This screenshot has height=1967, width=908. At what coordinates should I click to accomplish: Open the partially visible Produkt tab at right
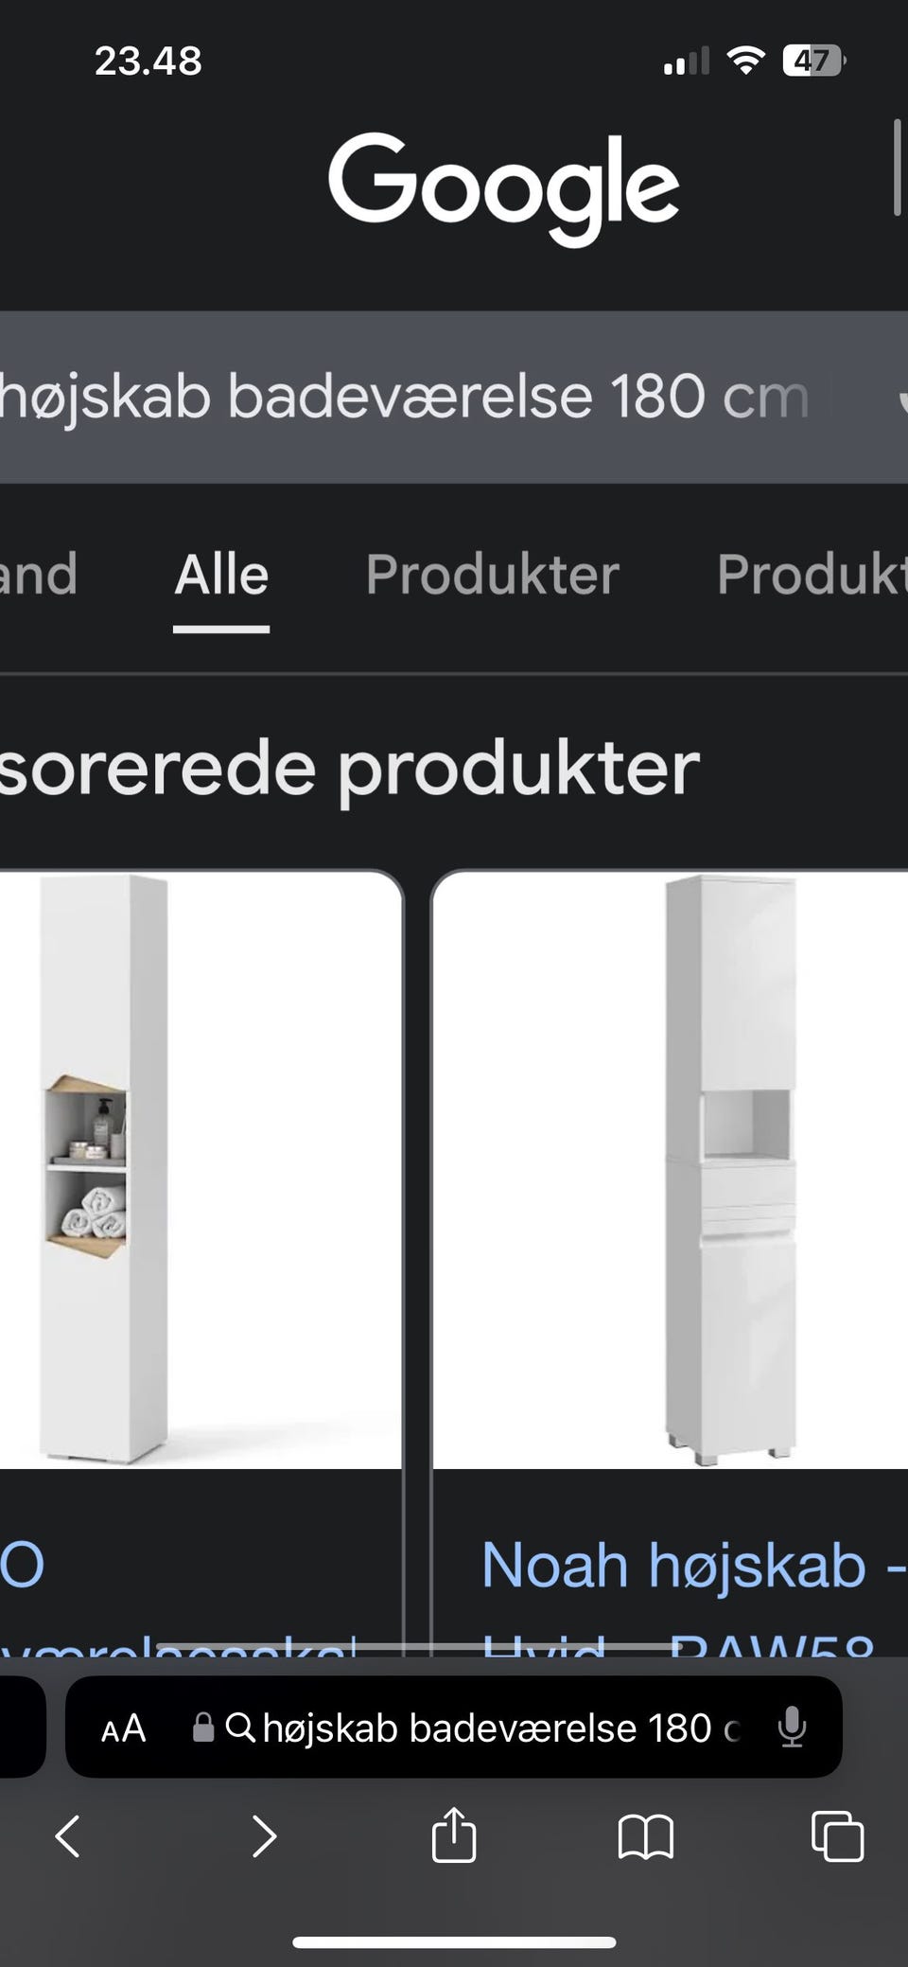point(812,575)
